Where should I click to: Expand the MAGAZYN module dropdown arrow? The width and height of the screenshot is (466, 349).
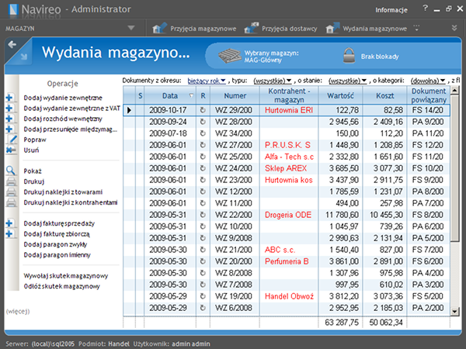[130, 28]
